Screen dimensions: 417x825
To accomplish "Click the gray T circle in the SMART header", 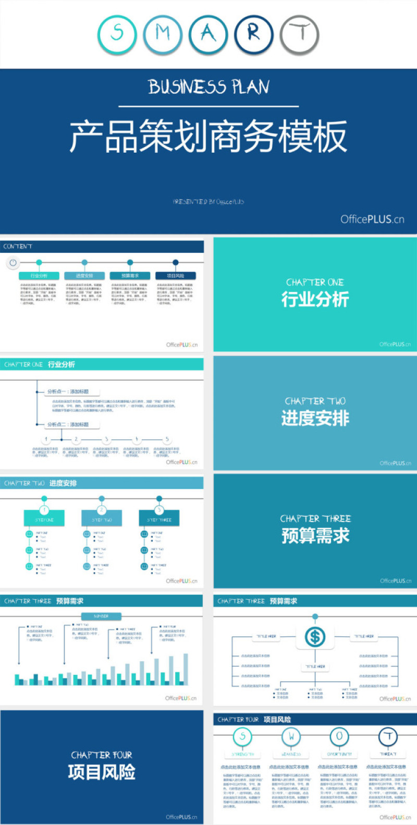I will click(299, 34).
